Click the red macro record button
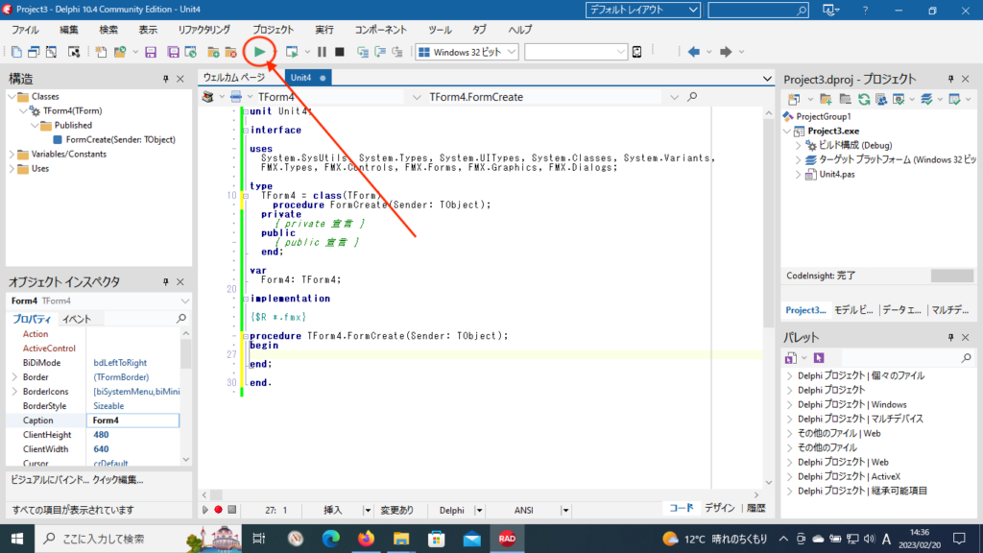This screenshot has width=983, height=553. click(x=218, y=510)
